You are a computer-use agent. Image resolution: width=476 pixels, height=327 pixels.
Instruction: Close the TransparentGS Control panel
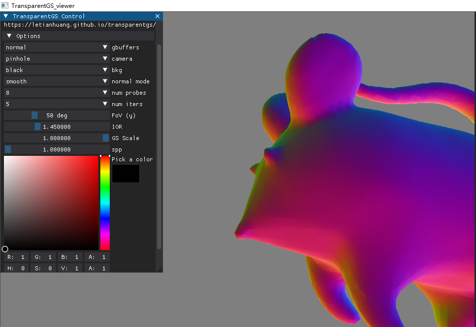click(x=157, y=16)
